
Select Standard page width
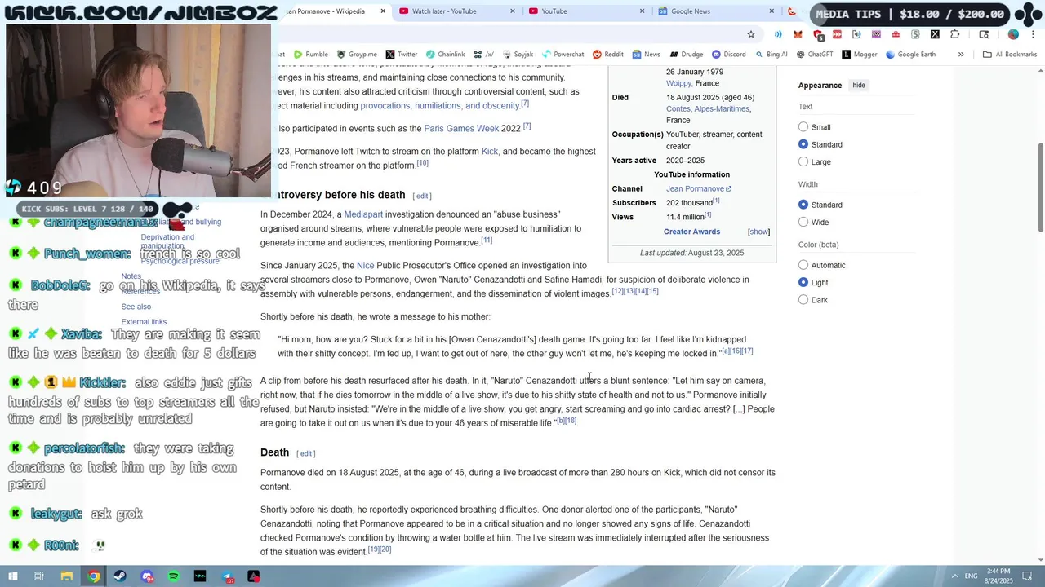click(803, 205)
